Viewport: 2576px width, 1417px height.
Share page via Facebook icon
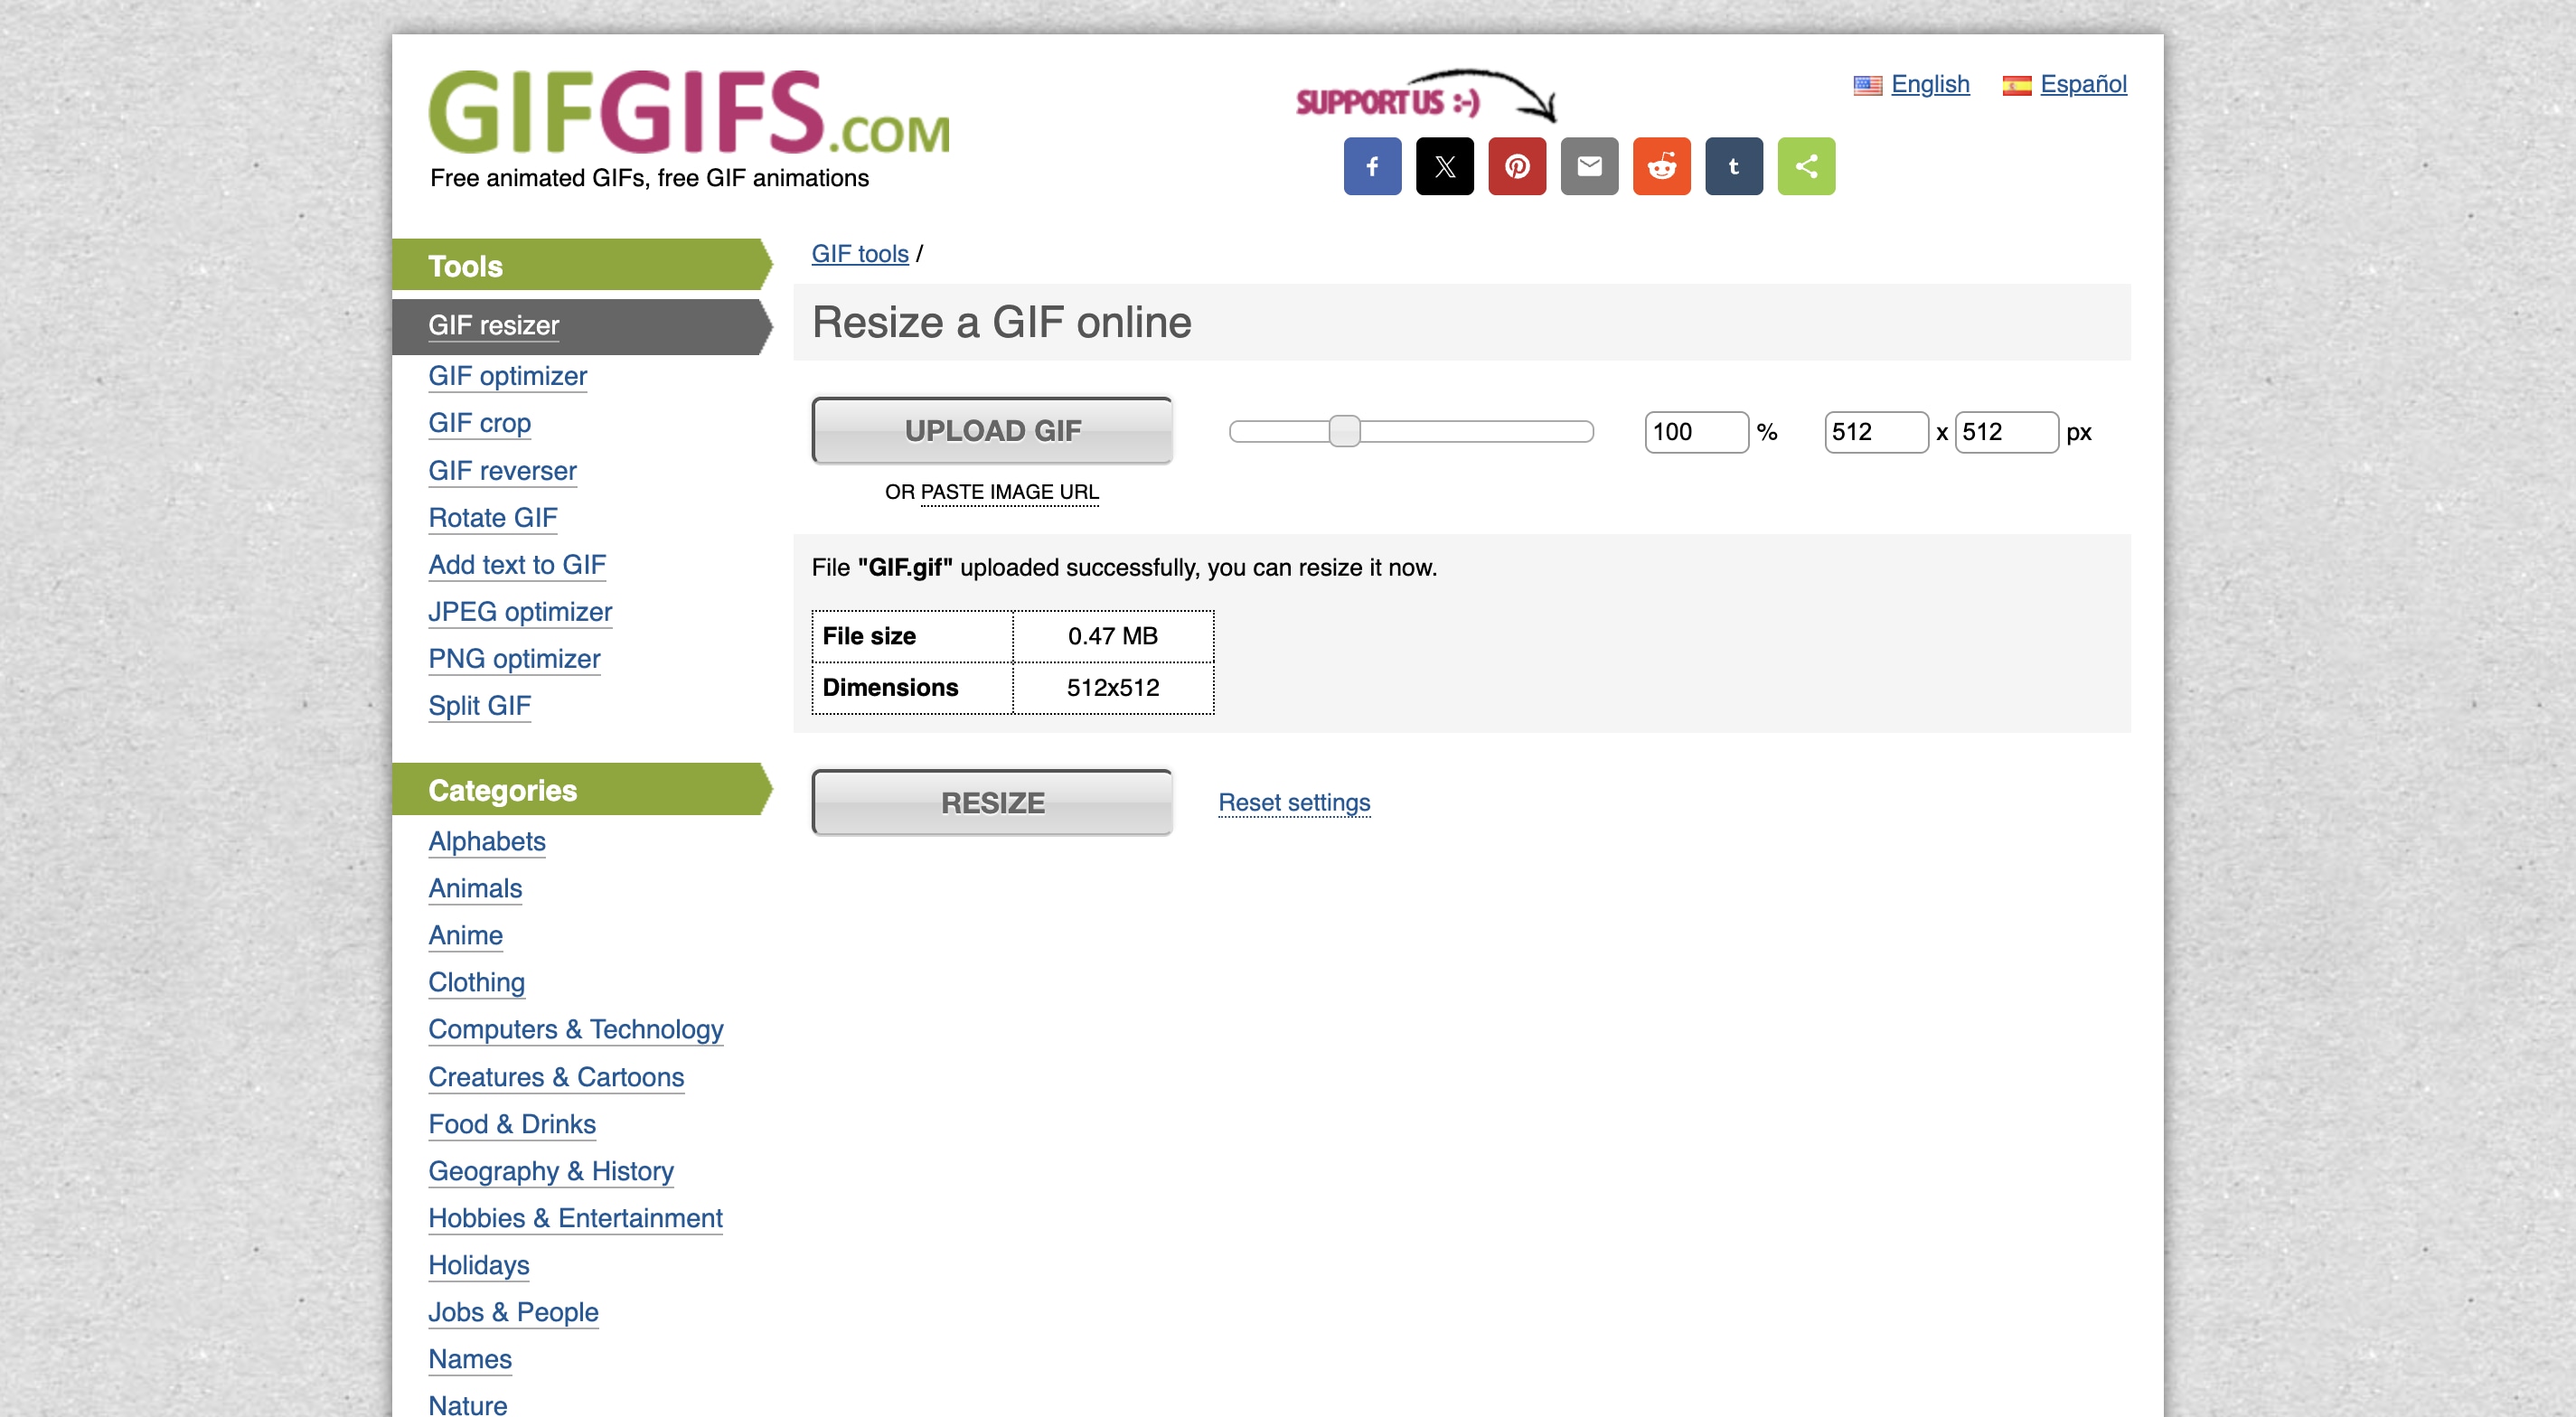1372,166
